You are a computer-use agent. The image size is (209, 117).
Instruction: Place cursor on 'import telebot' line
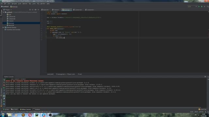point(52,12)
